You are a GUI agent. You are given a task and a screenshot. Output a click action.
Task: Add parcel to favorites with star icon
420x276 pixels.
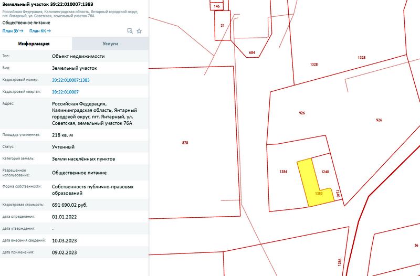[139, 31]
